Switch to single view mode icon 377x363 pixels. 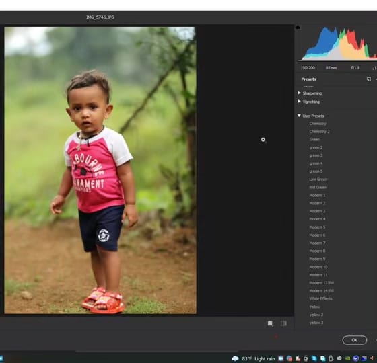pyautogui.click(x=270, y=323)
